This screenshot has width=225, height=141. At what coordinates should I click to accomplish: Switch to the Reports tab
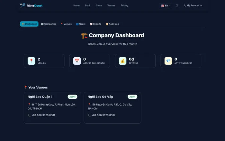[x=95, y=24]
